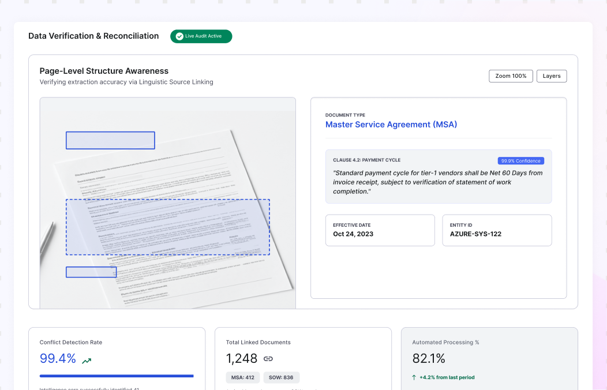Screen dimensions: 607x390
Task: Click the SOW: 836 chip
Action: click(x=281, y=377)
